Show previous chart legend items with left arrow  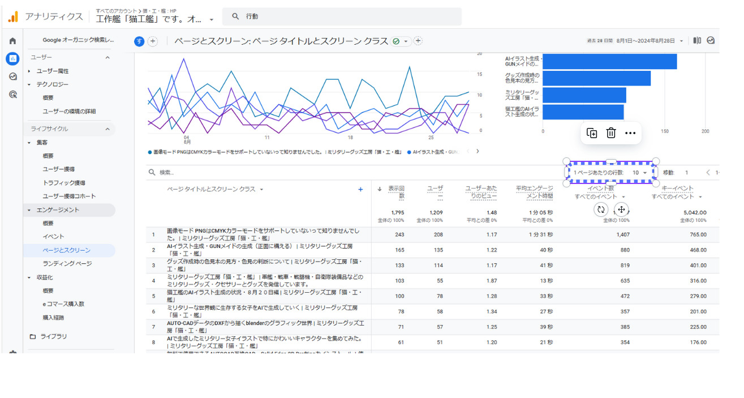[467, 151]
